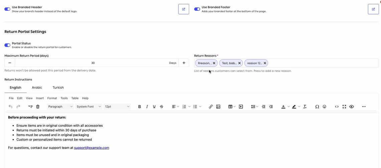This screenshot has height=168, width=381.
Task: Decrease return period with minus button
Action: click(10, 63)
